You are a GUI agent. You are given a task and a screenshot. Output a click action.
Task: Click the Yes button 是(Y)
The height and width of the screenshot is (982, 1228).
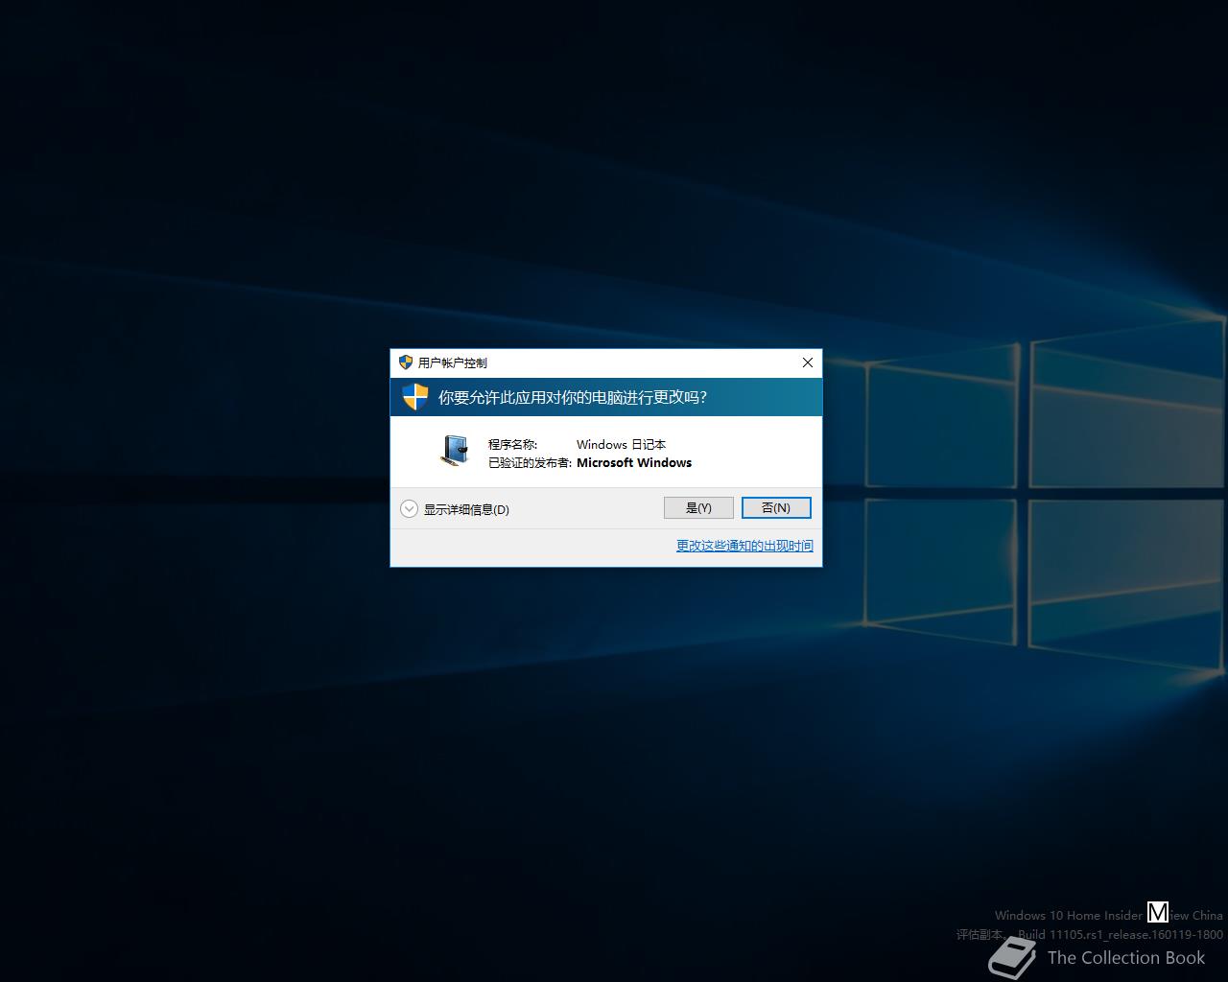(x=698, y=507)
